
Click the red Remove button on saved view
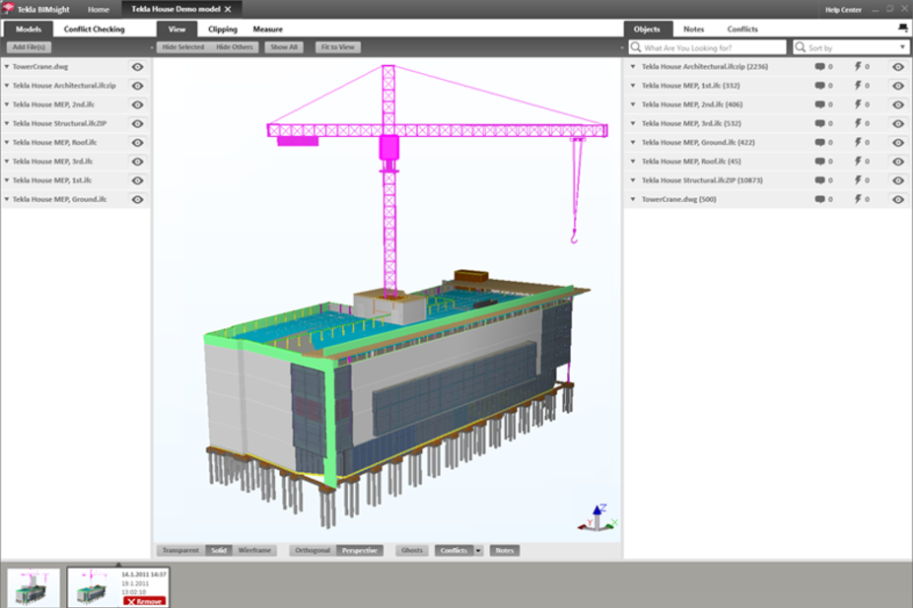click(x=144, y=602)
